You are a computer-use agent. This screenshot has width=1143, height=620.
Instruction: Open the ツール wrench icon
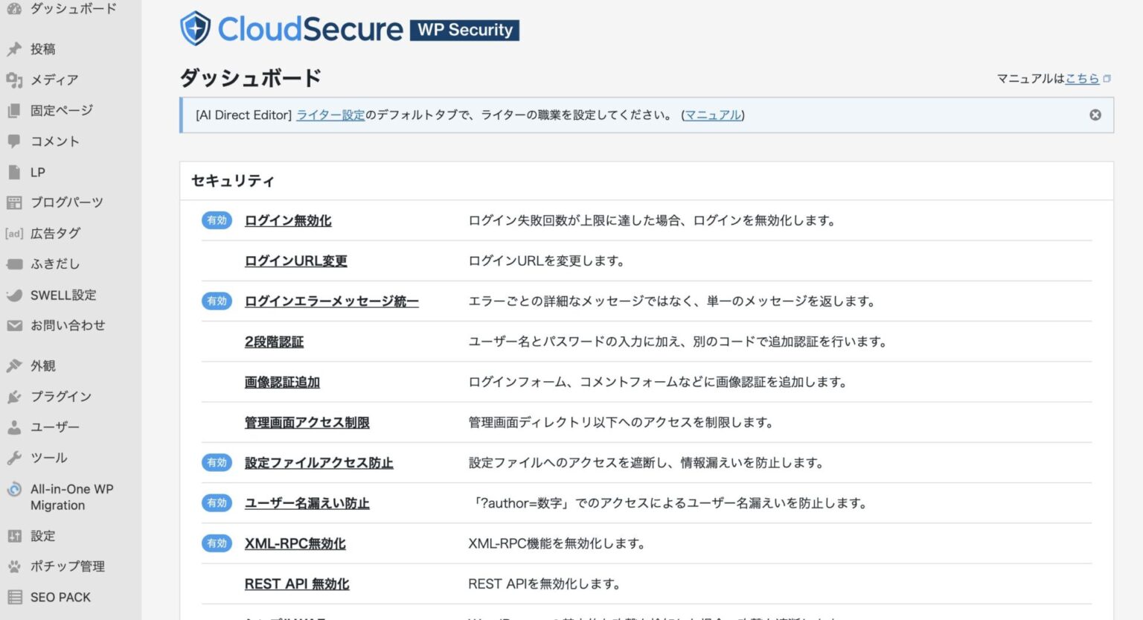tap(13, 457)
